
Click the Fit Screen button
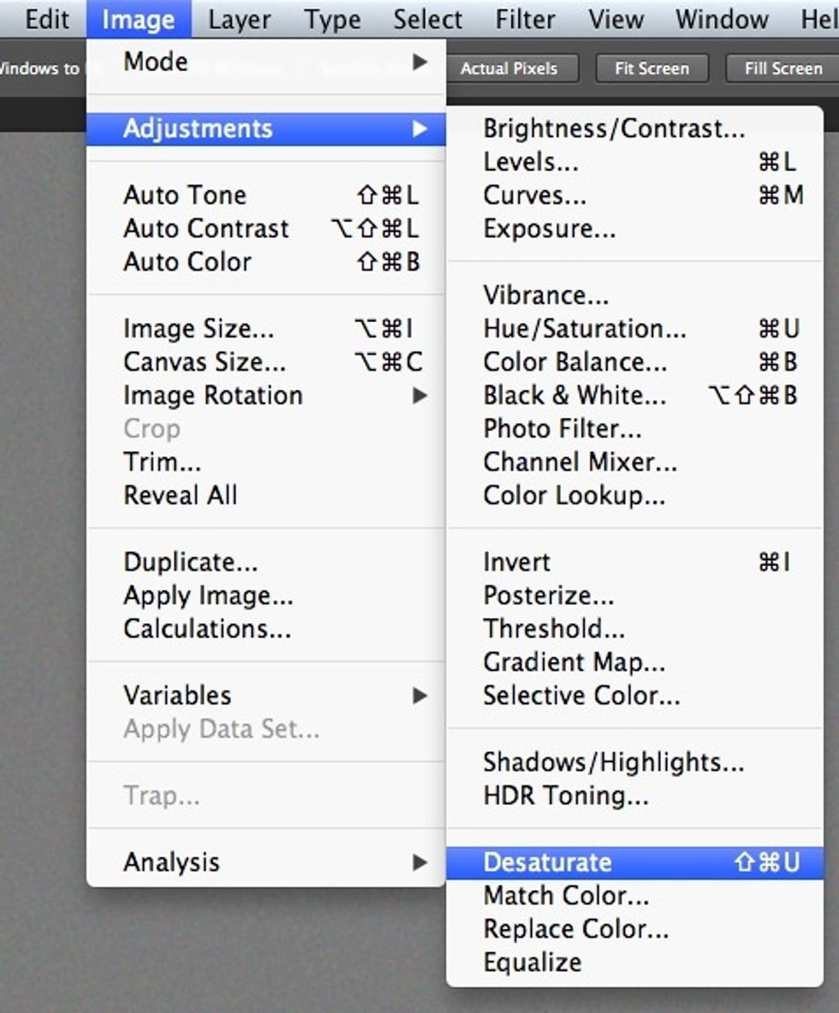[x=652, y=69]
